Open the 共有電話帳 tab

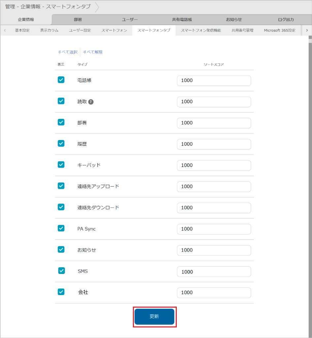click(182, 19)
